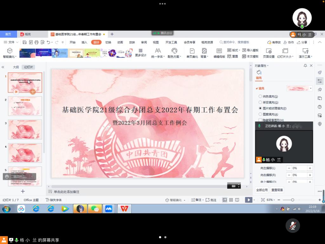Adjust the zoom slider in the status bar

coord(292,200)
